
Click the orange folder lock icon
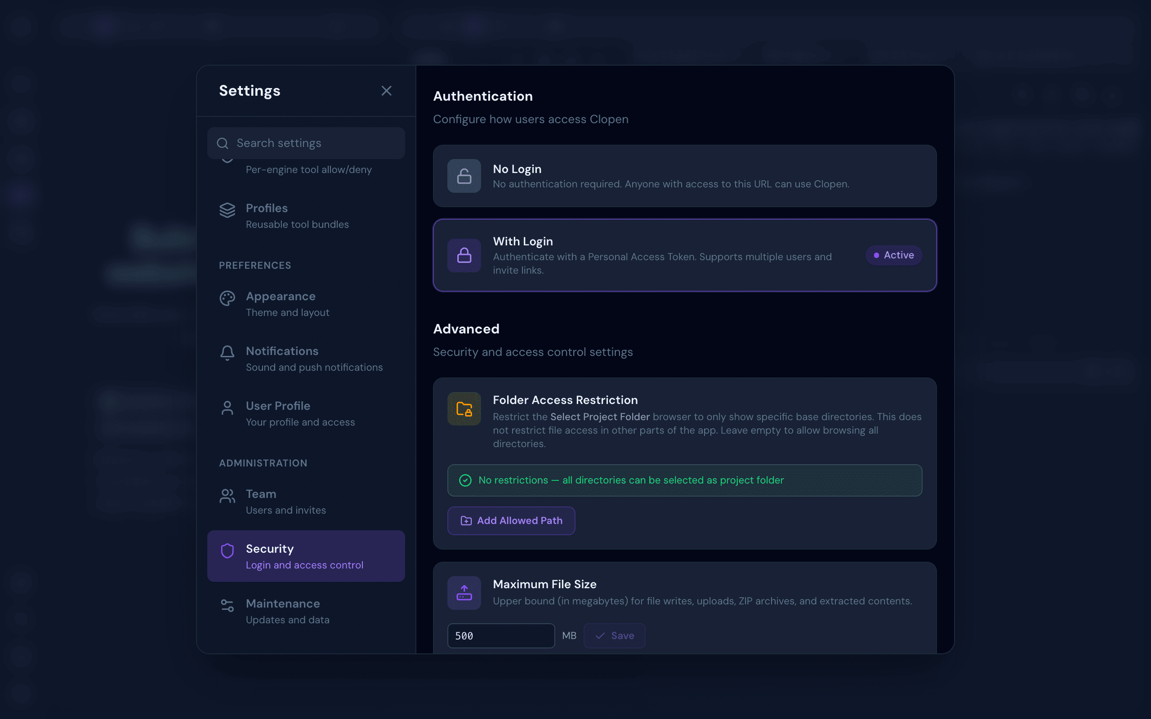point(464,409)
